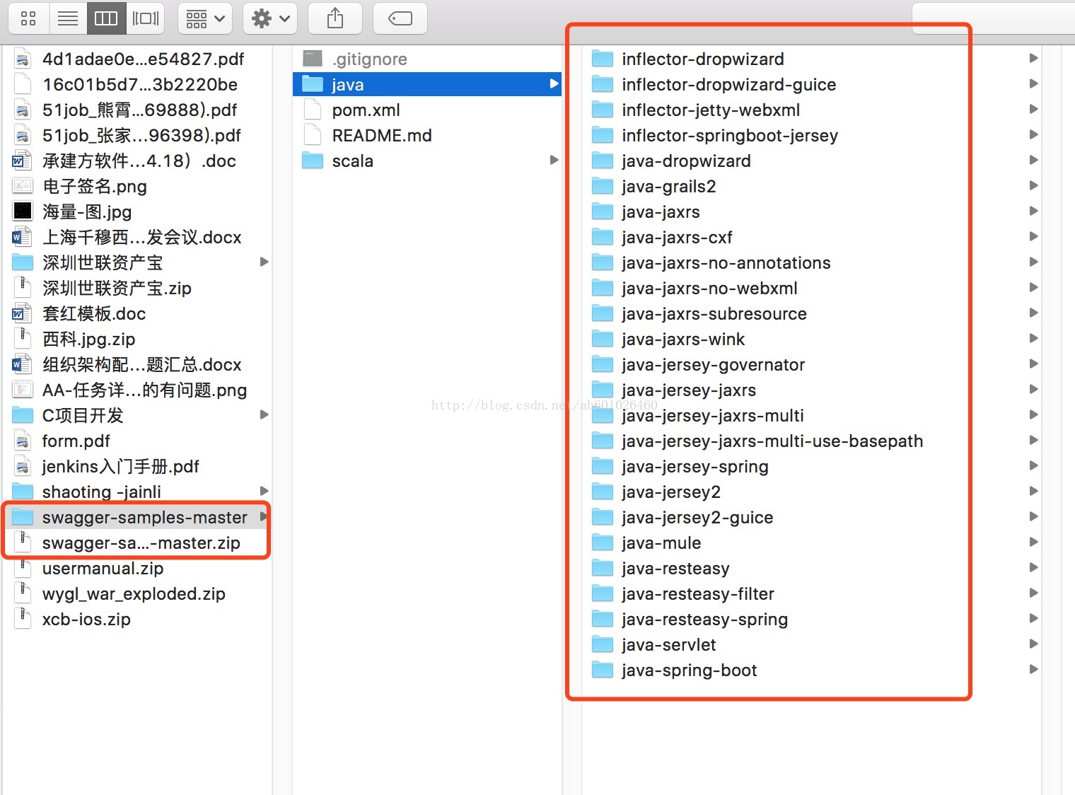Select 承建方软件...4.18）.doc icon
The height and width of the screenshot is (795, 1075).
(23, 161)
